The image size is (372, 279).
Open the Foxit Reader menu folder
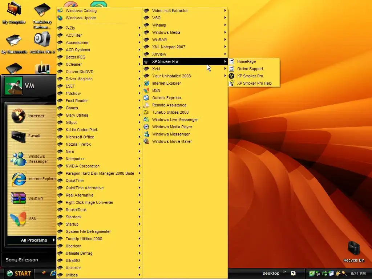click(99, 101)
